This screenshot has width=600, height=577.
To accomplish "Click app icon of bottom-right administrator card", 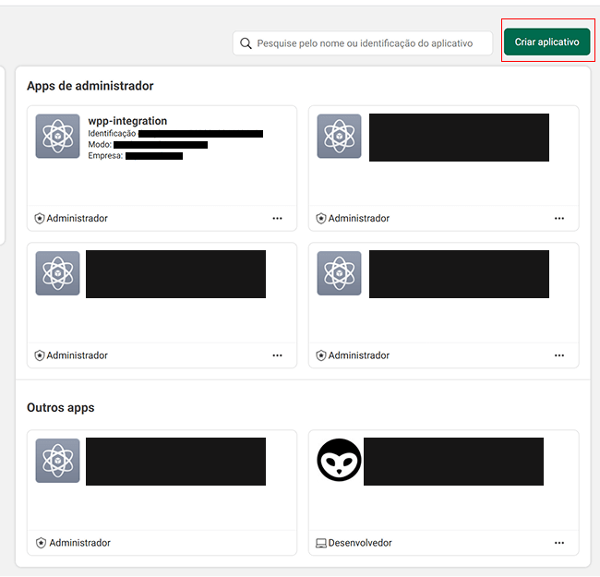I will click(x=339, y=273).
